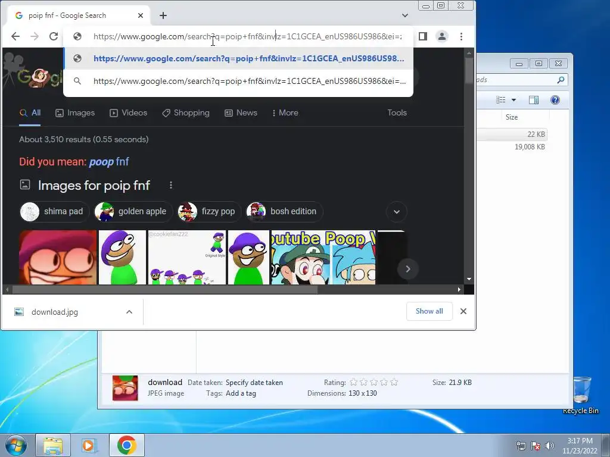Open the Windows Start button
The width and height of the screenshot is (610, 457).
[x=16, y=445]
